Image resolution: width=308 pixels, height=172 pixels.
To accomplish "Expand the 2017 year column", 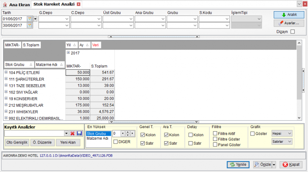I will (68, 53).
